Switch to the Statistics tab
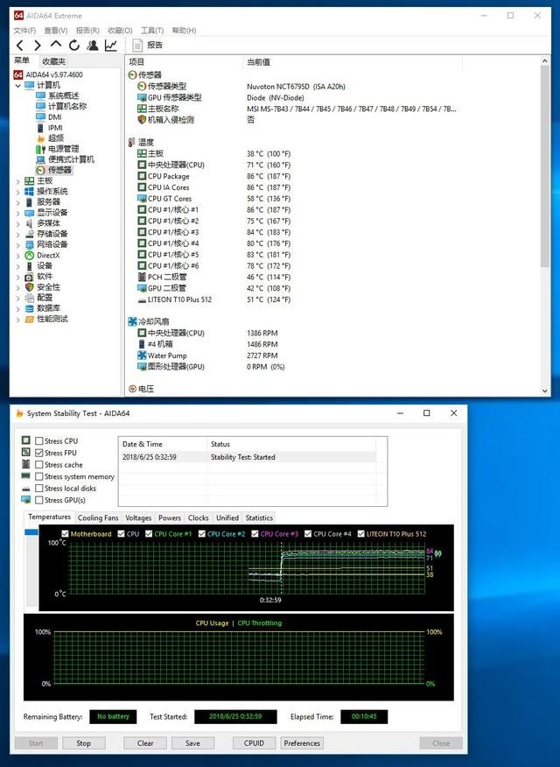This screenshot has height=767, width=560. (259, 517)
